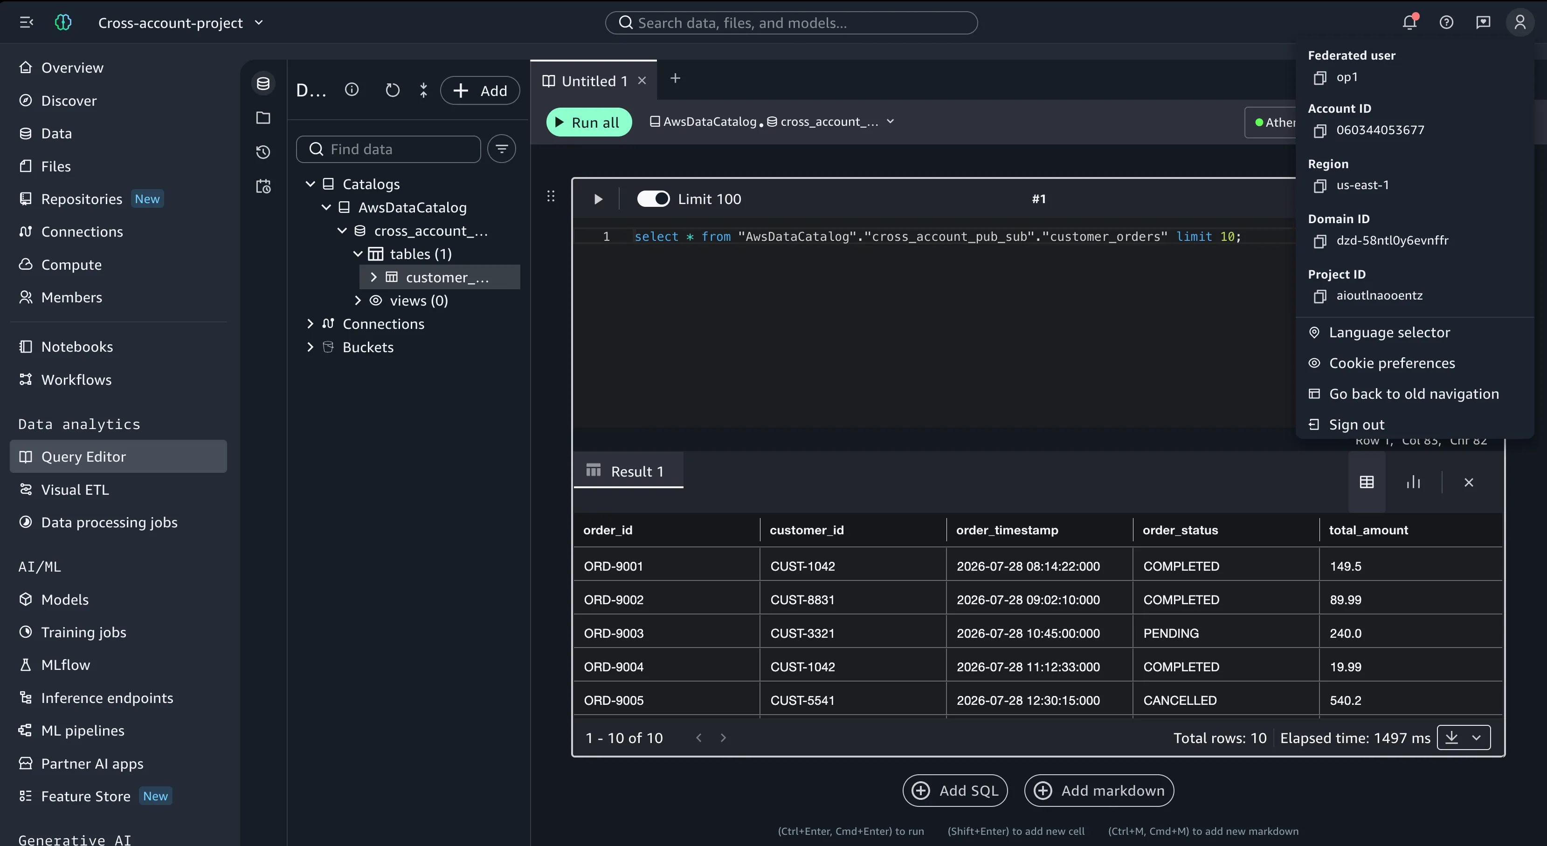The image size is (1547, 846).
Task: Grab the cell drag handle dots
Action: (x=551, y=196)
